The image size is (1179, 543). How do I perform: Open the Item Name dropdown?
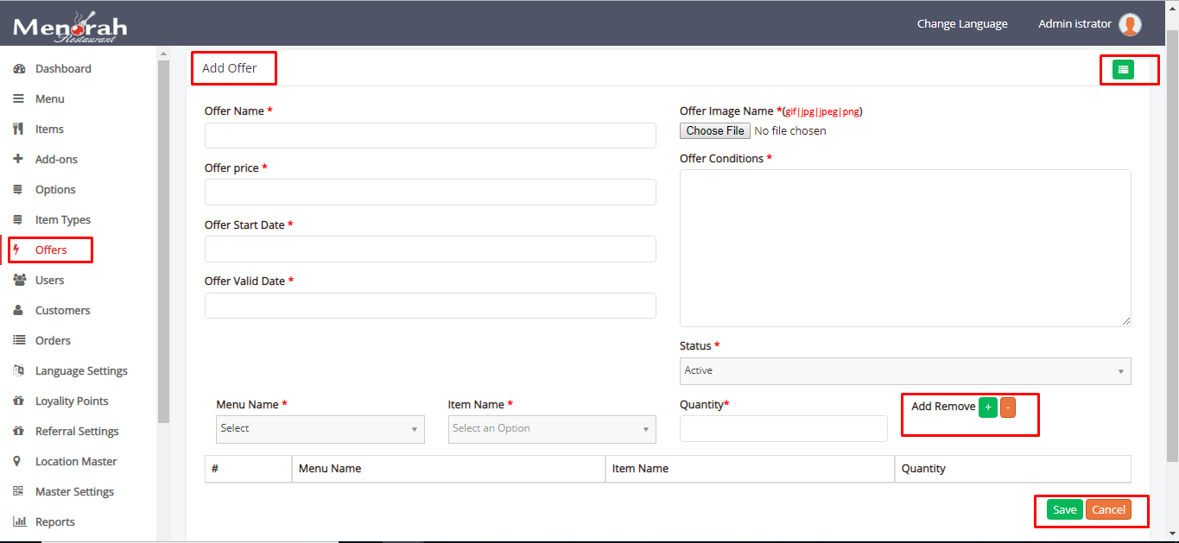(x=551, y=429)
